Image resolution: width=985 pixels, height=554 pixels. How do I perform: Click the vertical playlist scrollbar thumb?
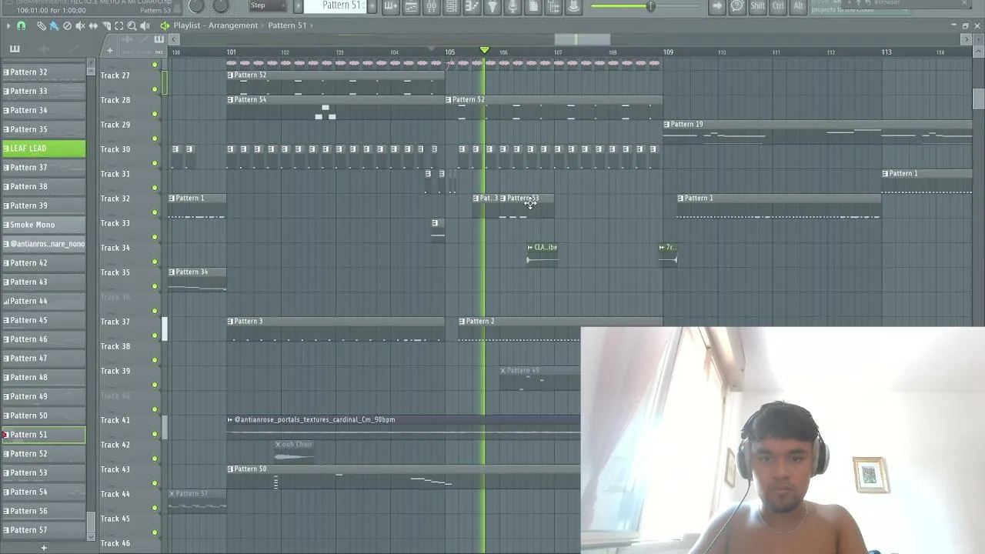(978, 99)
